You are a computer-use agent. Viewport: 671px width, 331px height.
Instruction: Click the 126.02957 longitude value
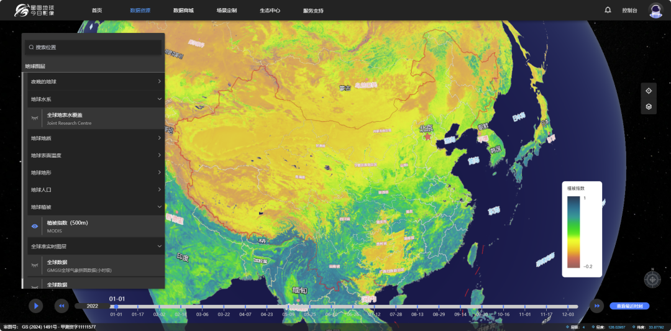(617, 327)
